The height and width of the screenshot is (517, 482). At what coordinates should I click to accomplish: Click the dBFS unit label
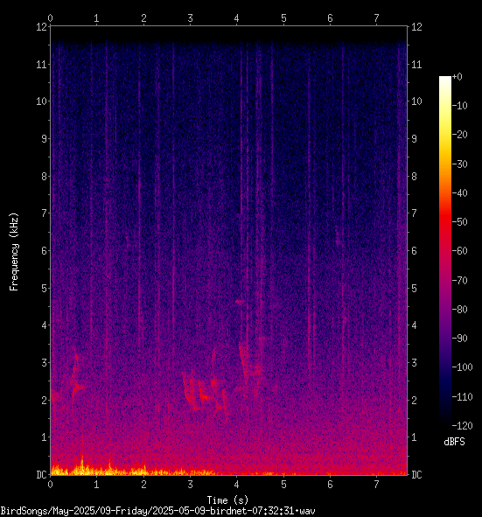[454, 442]
